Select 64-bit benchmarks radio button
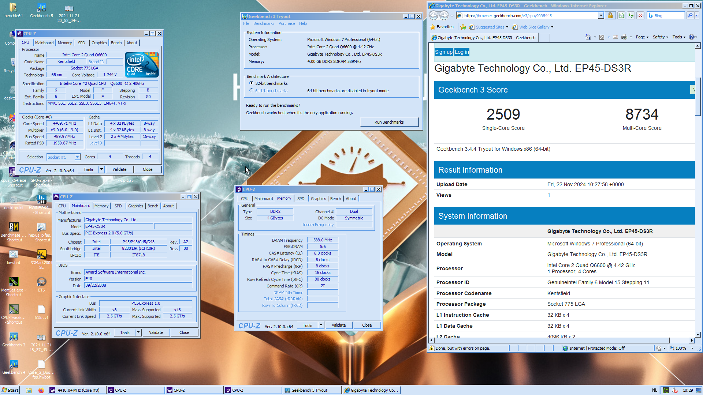This screenshot has height=395, width=703. pyautogui.click(x=251, y=90)
